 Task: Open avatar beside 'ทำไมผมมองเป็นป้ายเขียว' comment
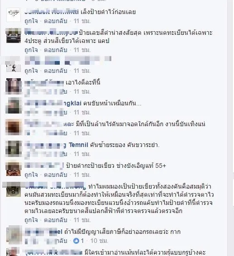14,190
